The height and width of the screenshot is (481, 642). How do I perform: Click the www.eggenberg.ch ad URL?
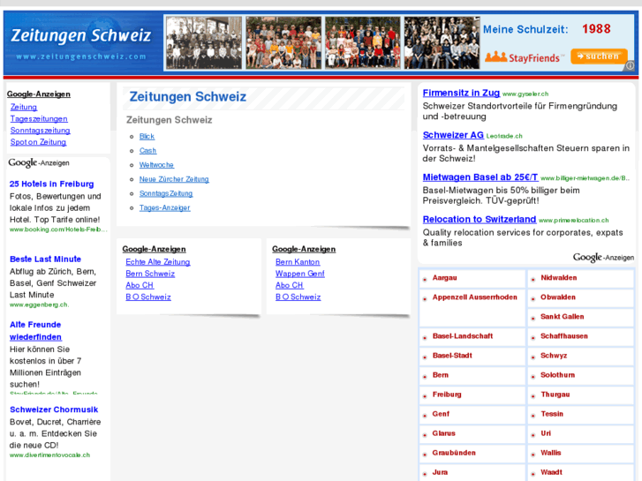tap(40, 304)
